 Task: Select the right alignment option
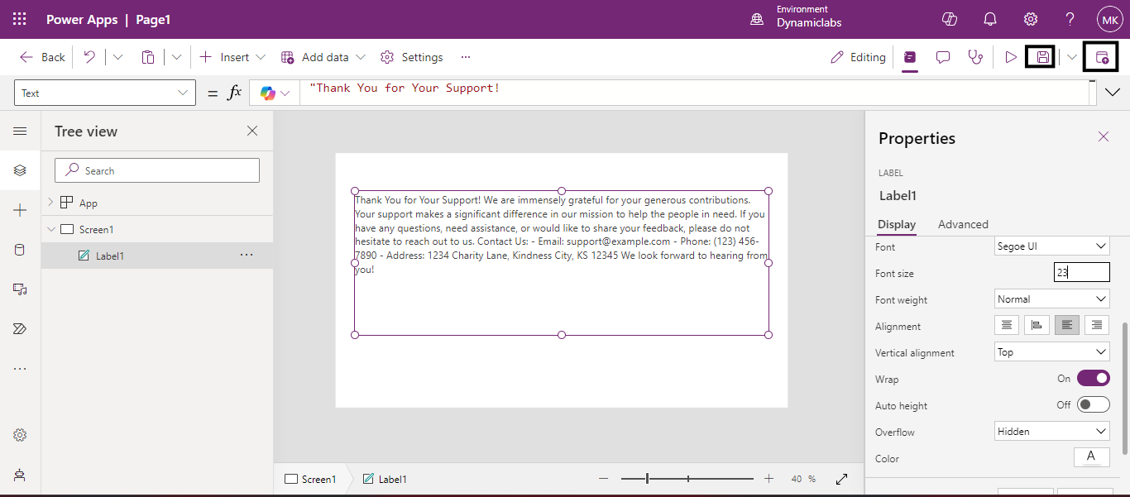click(x=1097, y=326)
